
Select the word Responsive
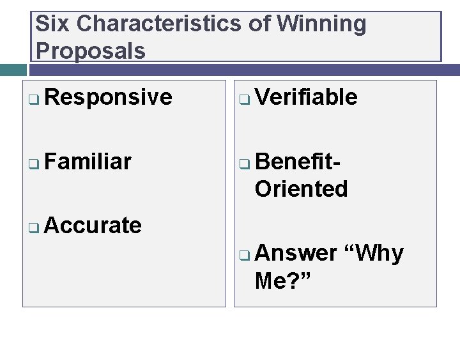pyautogui.click(x=108, y=97)
